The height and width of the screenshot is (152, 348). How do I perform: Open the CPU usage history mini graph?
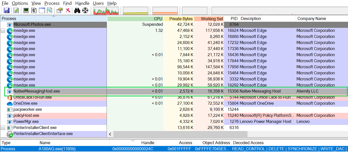(106, 11)
